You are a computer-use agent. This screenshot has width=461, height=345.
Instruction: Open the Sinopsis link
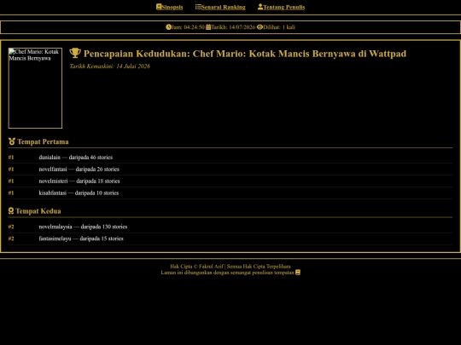pyautogui.click(x=169, y=7)
